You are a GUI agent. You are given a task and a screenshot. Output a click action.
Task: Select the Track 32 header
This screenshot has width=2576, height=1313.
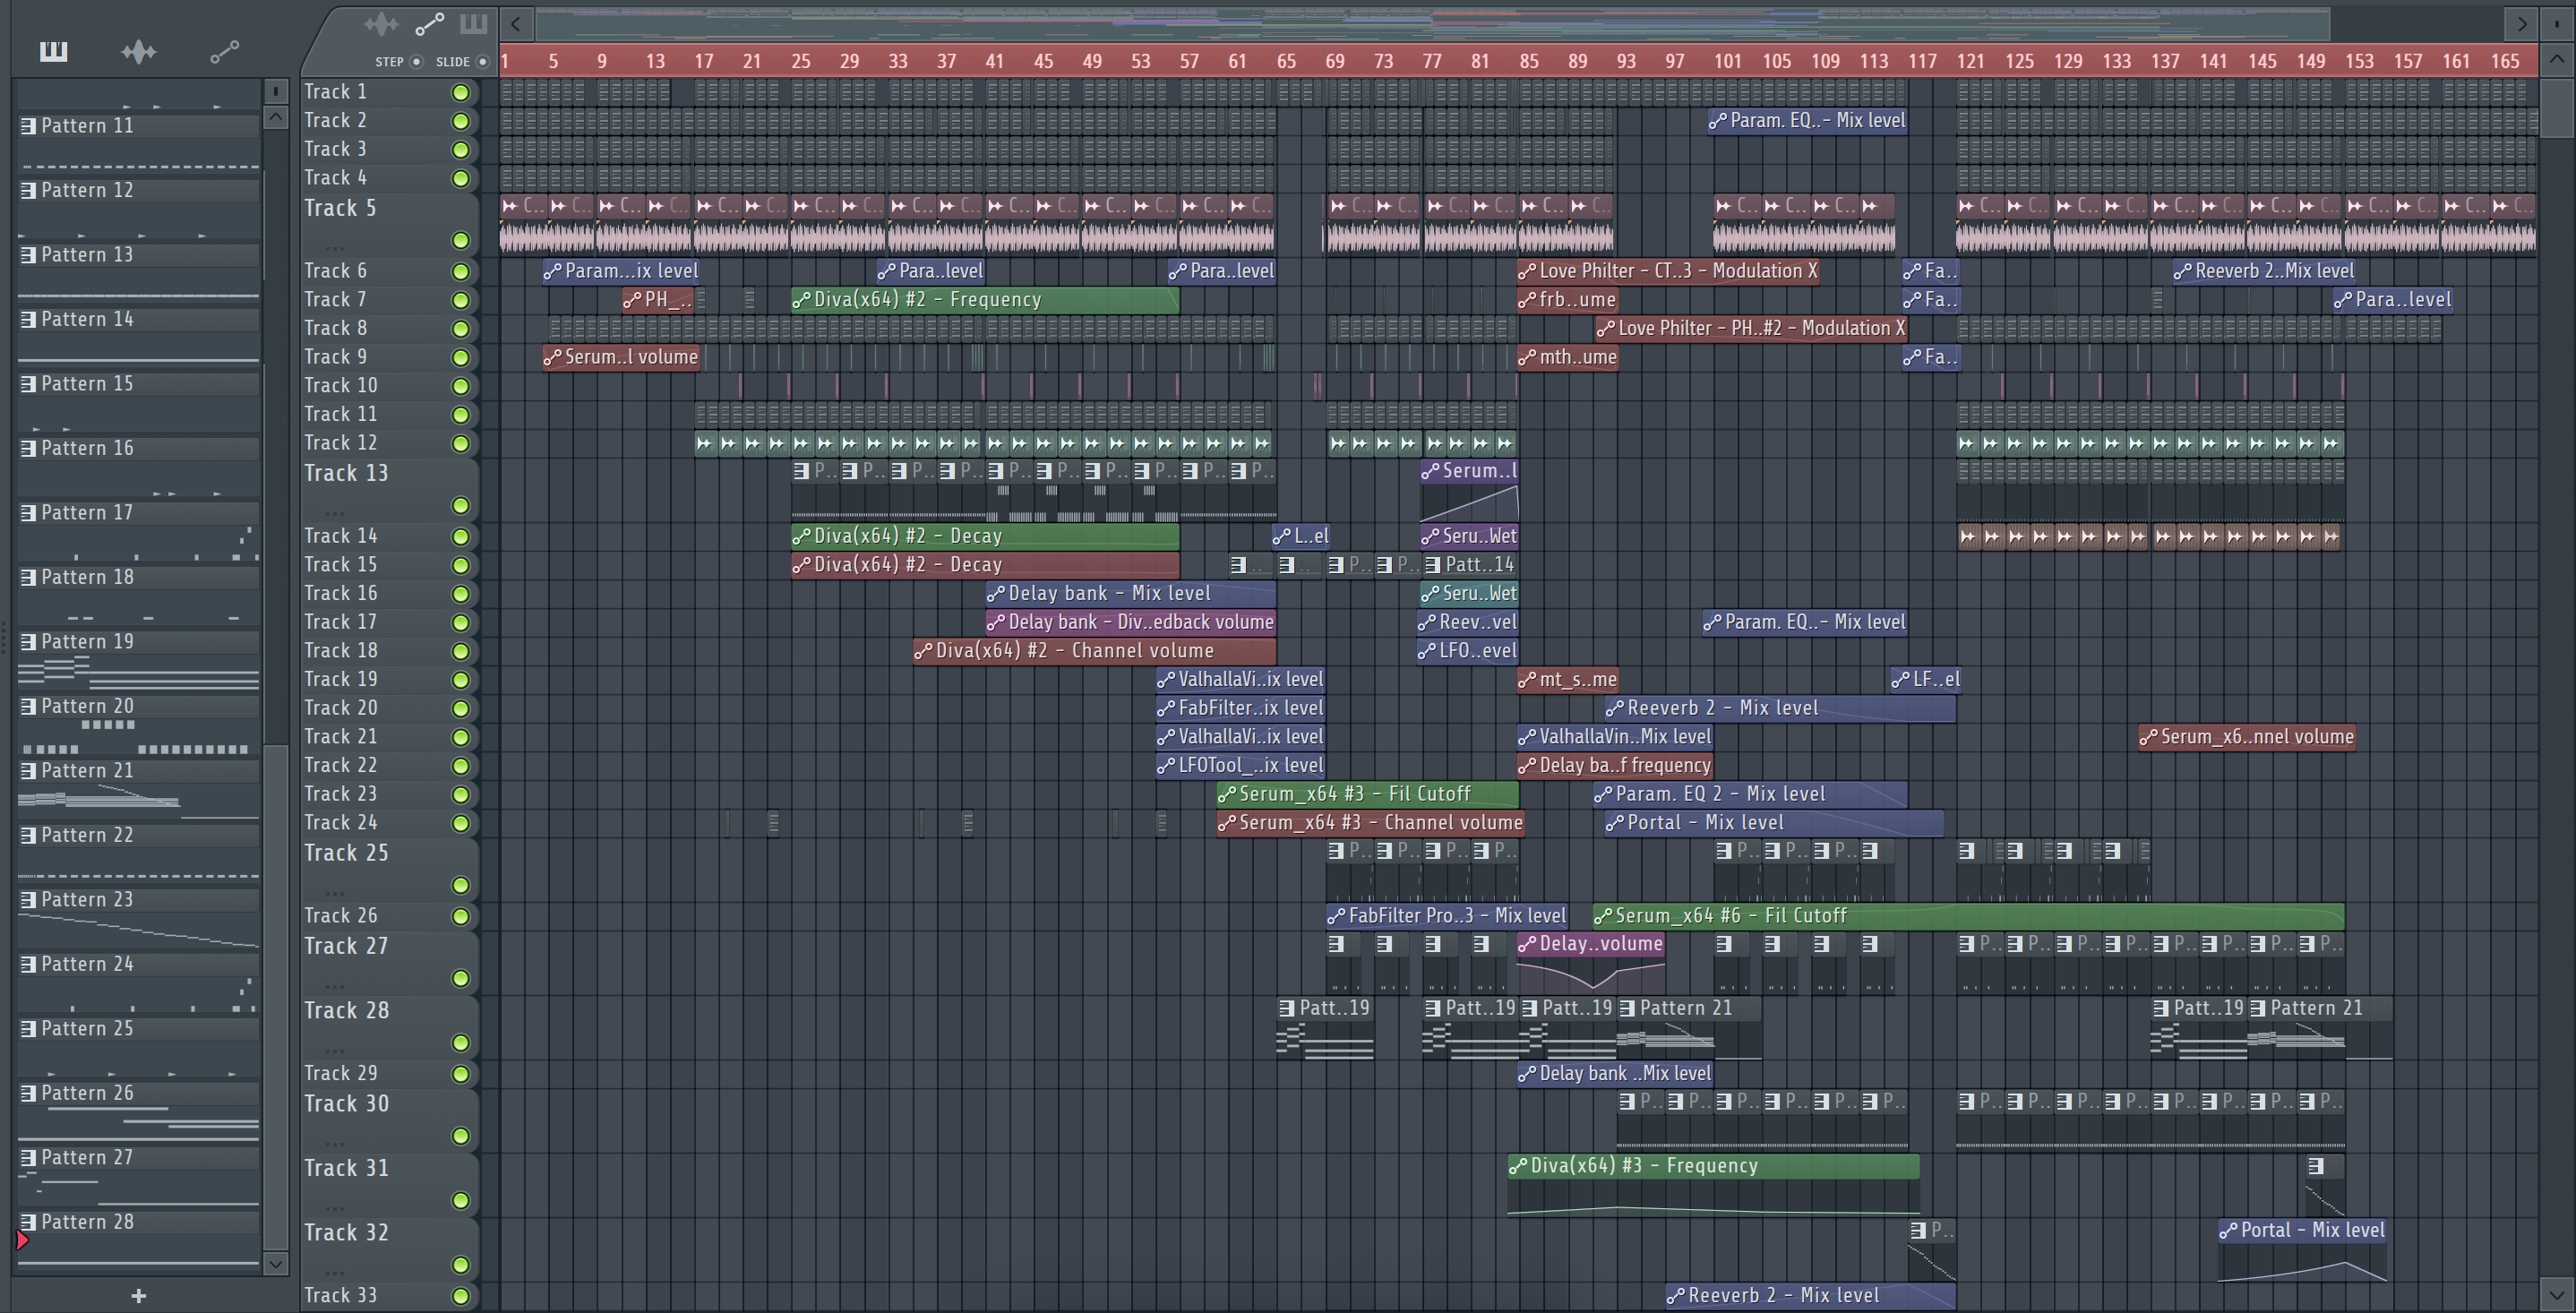[390, 1249]
